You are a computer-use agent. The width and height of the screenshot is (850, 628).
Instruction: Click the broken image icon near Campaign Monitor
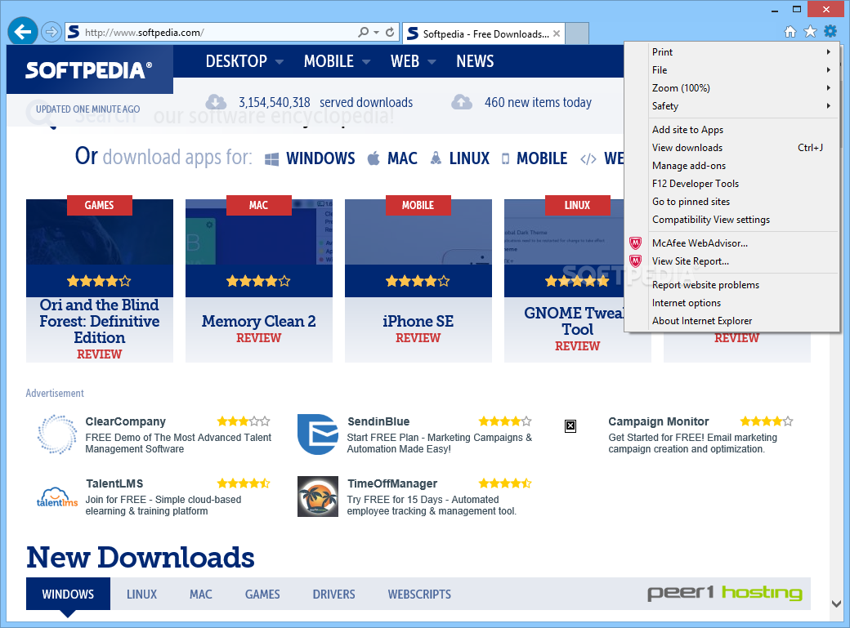coord(570,426)
